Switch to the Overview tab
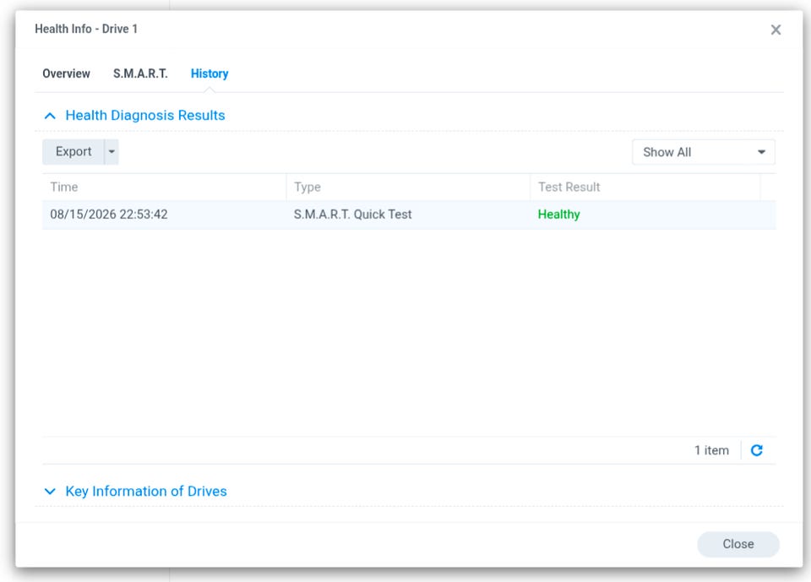The image size is (811, 582). click(x=66, y=73)
